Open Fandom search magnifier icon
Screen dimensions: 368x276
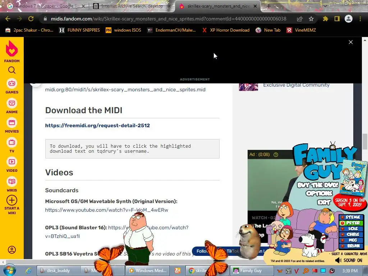pyautogui.click(x=12, y=70)
